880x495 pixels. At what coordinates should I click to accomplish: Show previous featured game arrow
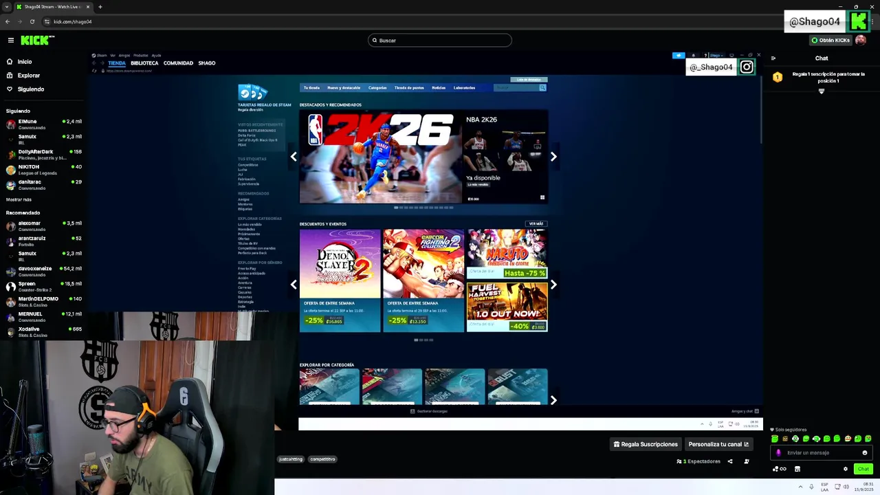point(294,157)
